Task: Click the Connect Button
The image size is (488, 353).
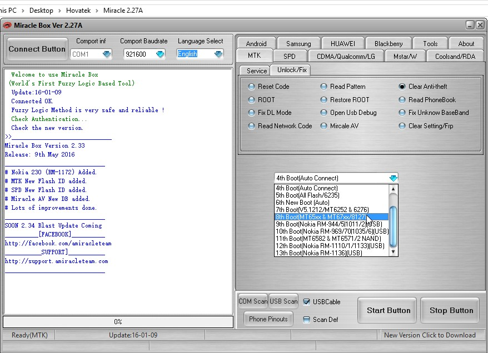Action: tap(37, 49)
